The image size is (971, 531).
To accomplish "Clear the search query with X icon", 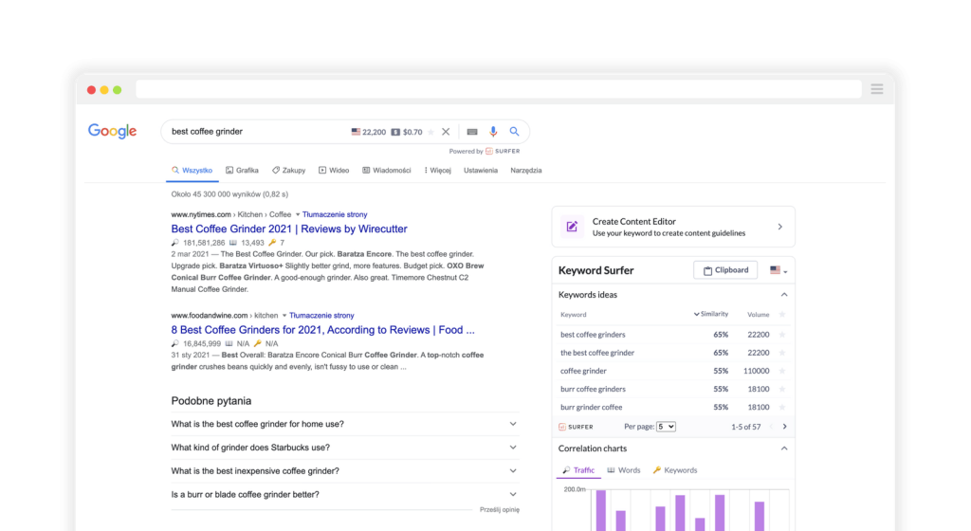I will pos(446,131).
